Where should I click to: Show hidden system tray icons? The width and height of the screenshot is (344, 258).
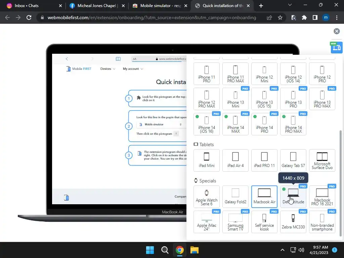coord(283,250)
